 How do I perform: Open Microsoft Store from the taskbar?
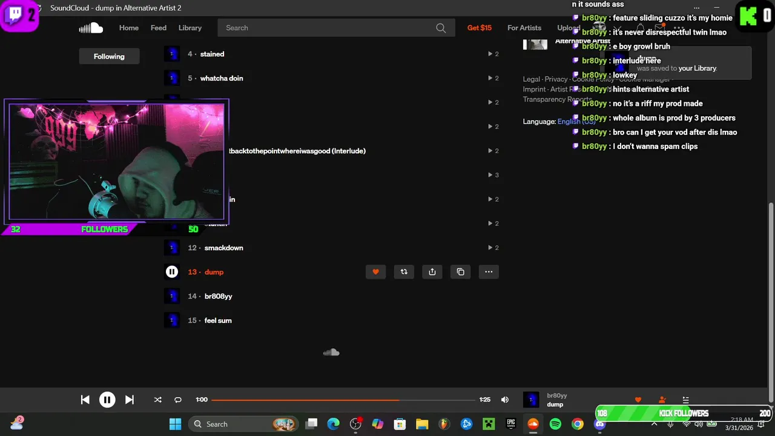(400, 424)
